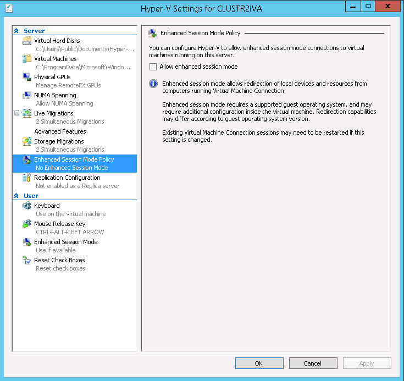Click the icon in the right pane header
The height and width of the screenshot is (381, 404).
[x=152, y=33]
